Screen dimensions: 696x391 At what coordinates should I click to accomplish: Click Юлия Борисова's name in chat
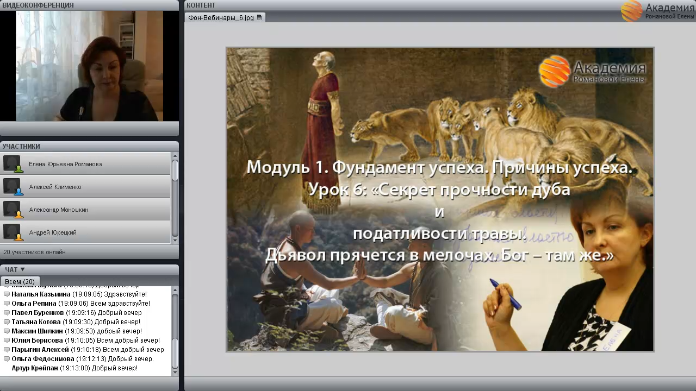click(x=38, y=340)
